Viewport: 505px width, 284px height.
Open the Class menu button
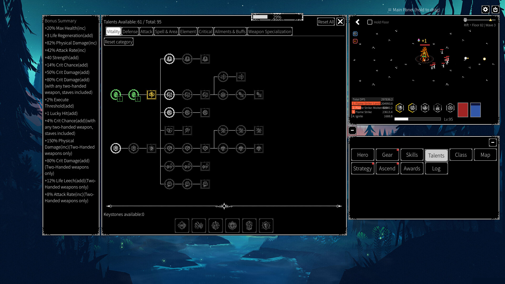click(461, 155)
